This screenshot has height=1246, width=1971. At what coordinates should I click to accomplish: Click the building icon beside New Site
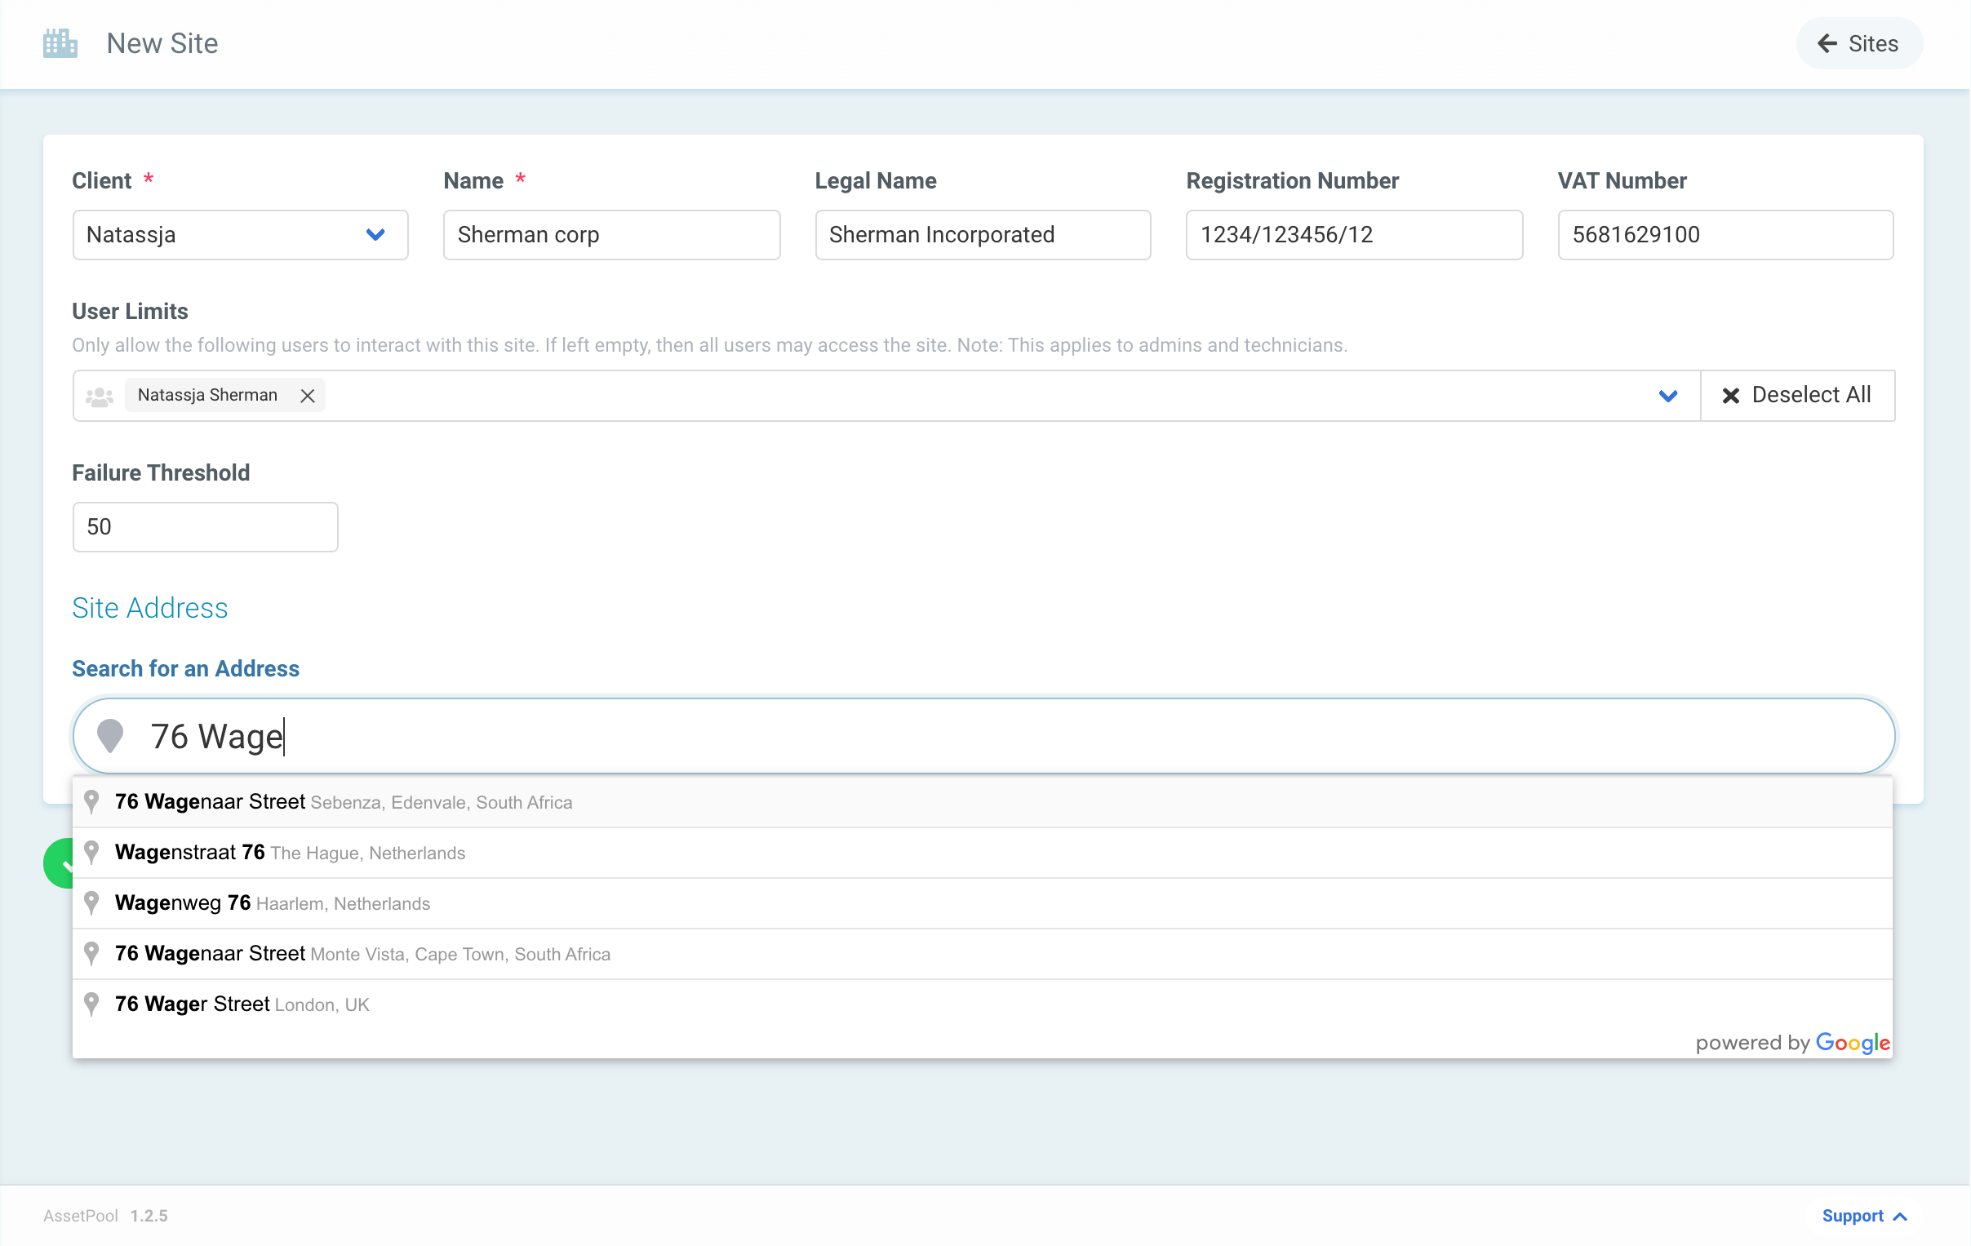coord(60,43)
